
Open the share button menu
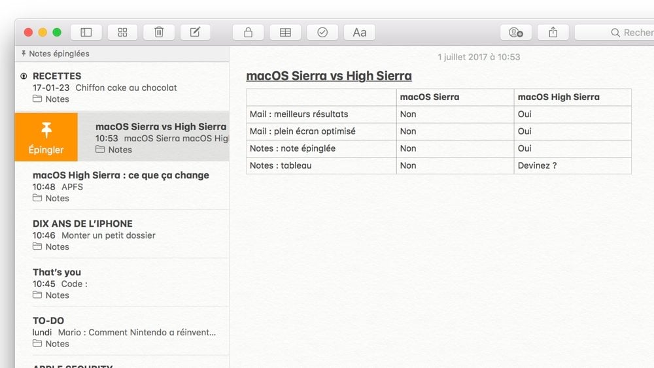pyautogui.click(x=553, y=32)
